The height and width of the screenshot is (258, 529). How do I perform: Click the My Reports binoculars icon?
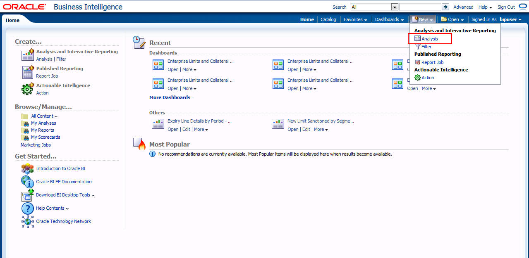(25, 130)
